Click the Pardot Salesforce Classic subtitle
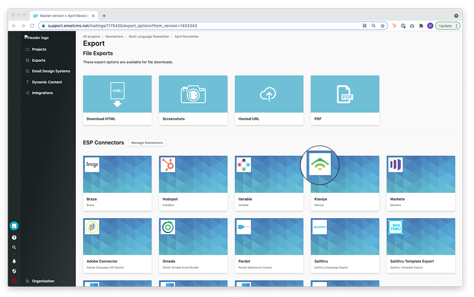 [x=255, y=268]
